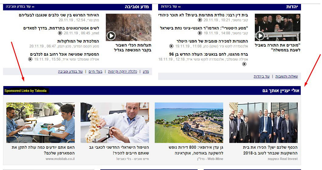
Task: Open the Real Invest group photo ad
Action: tap(263, 123)
